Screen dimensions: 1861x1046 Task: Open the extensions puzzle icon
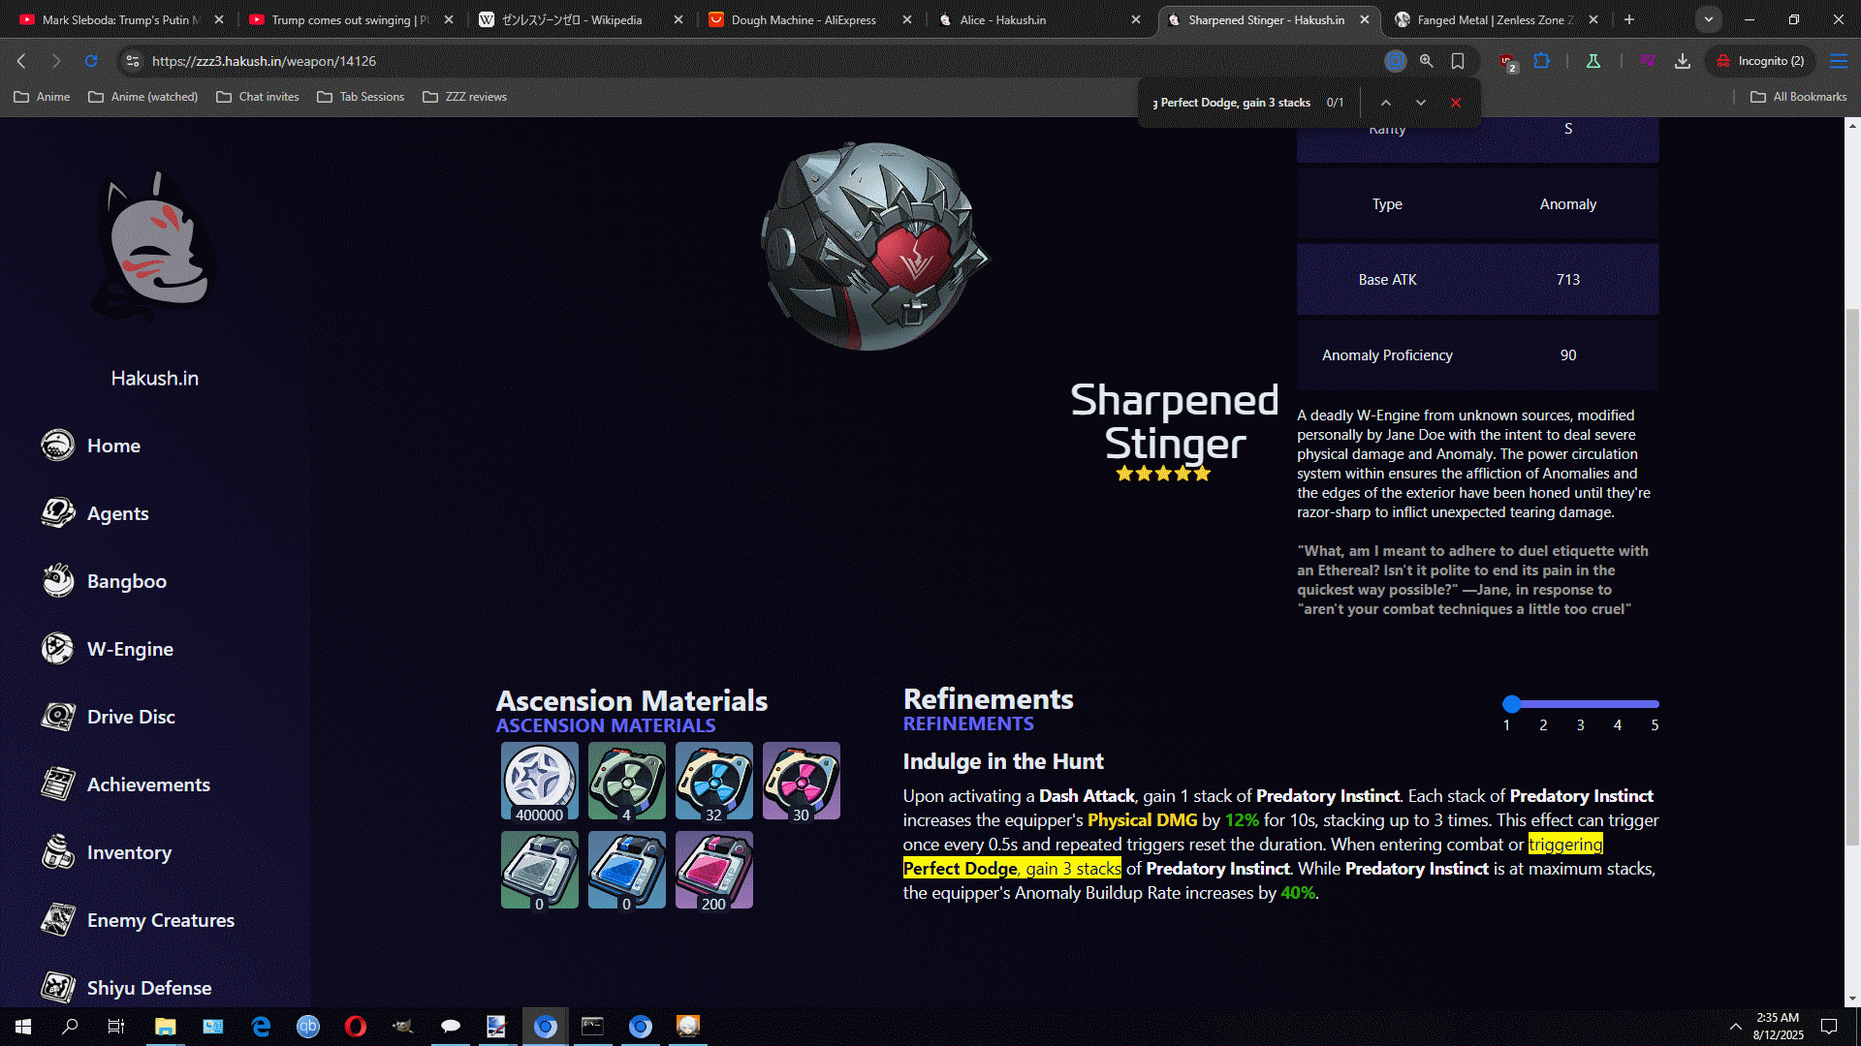click(x=1542, y=61)
